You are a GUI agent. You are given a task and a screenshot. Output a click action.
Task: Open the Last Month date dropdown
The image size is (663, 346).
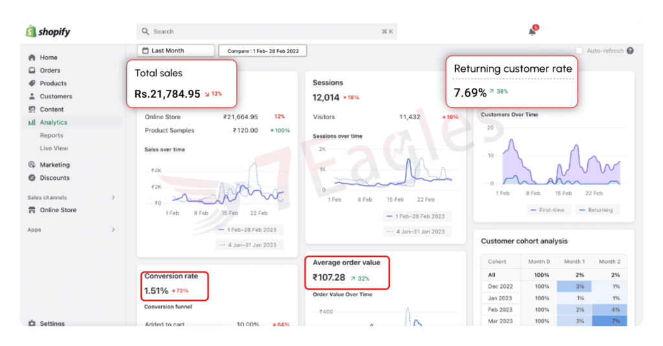175,50
